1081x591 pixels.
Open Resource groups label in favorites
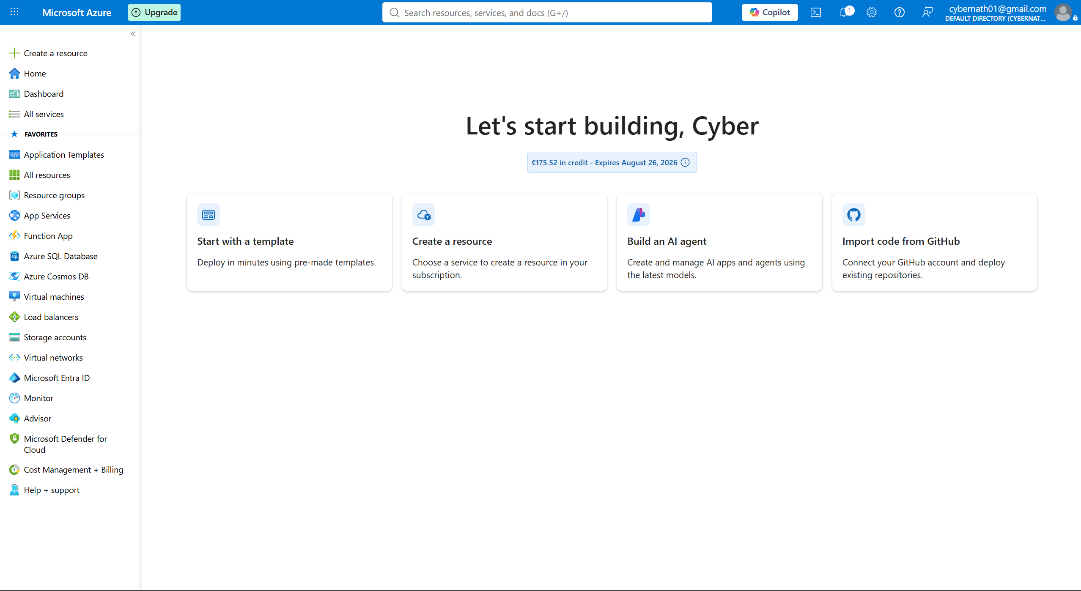point(54,195)
